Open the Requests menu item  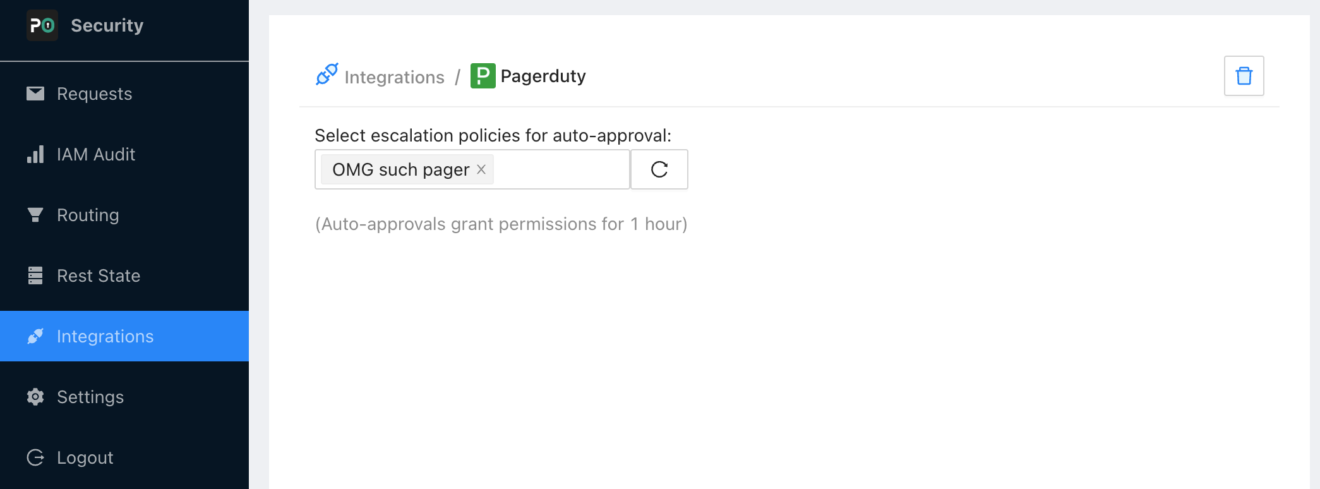[95, 94]
